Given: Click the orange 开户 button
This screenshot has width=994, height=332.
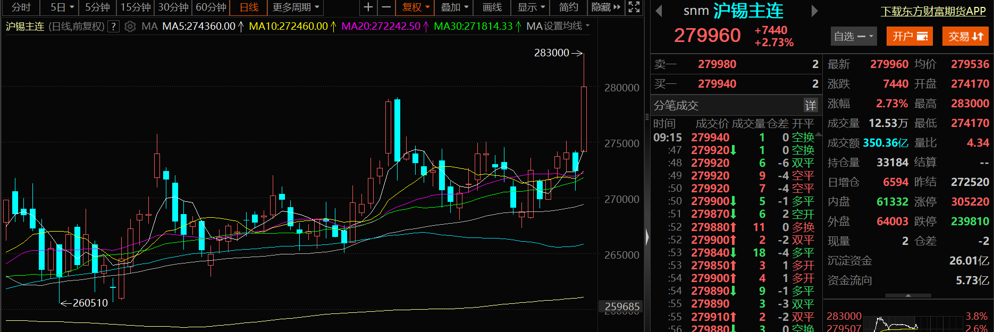Looking at the screenshot, I should click(x=909, y=36).
